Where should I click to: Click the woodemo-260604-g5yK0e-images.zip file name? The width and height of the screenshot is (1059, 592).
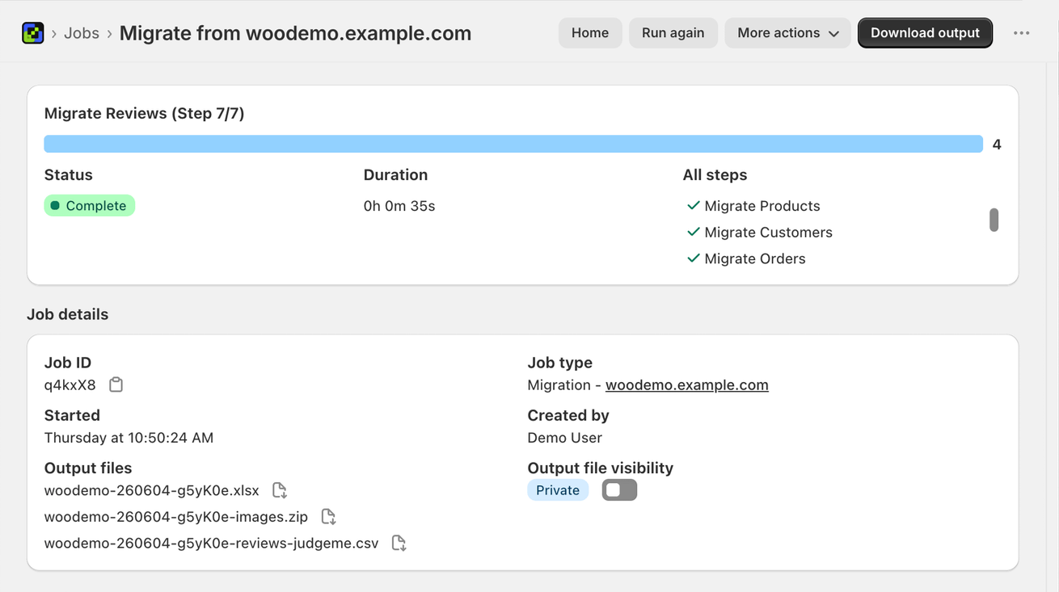pyautogui.click(x=176, y=517)
